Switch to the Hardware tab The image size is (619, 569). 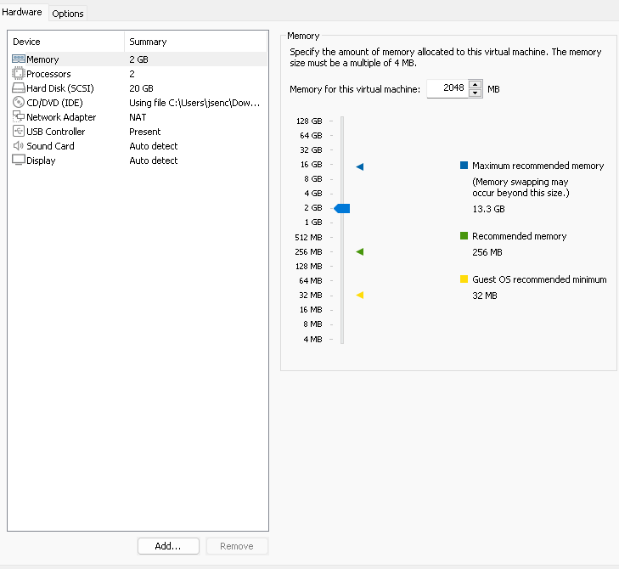coord(22,12)
